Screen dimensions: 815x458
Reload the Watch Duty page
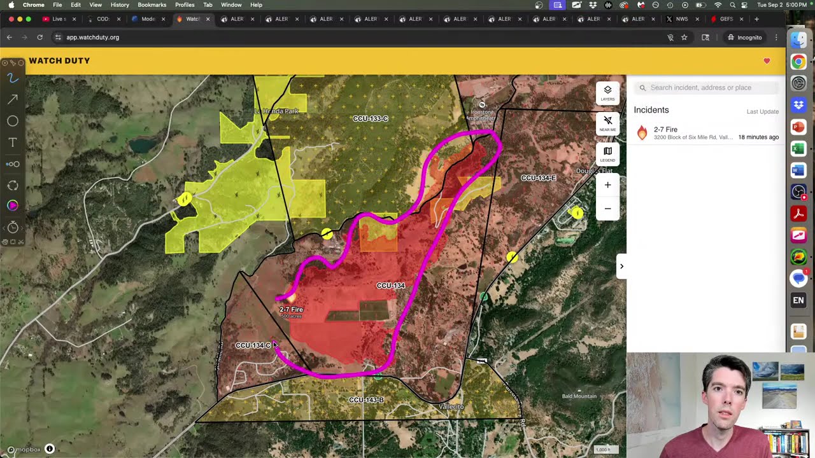[x=39, y=38]
